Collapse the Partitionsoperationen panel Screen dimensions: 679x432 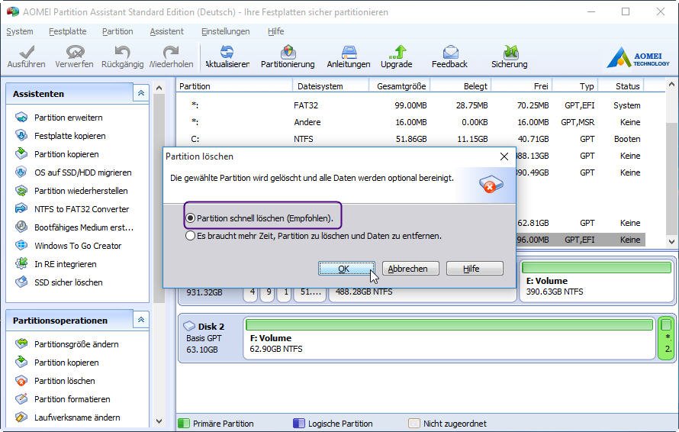[140, 320]
